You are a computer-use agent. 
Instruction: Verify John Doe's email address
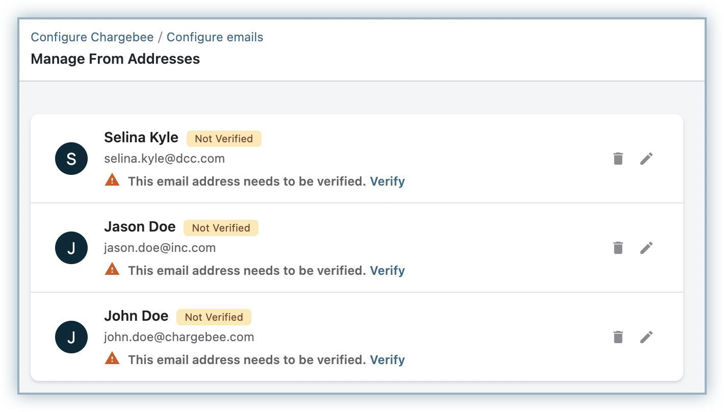(x=387, y=360)
